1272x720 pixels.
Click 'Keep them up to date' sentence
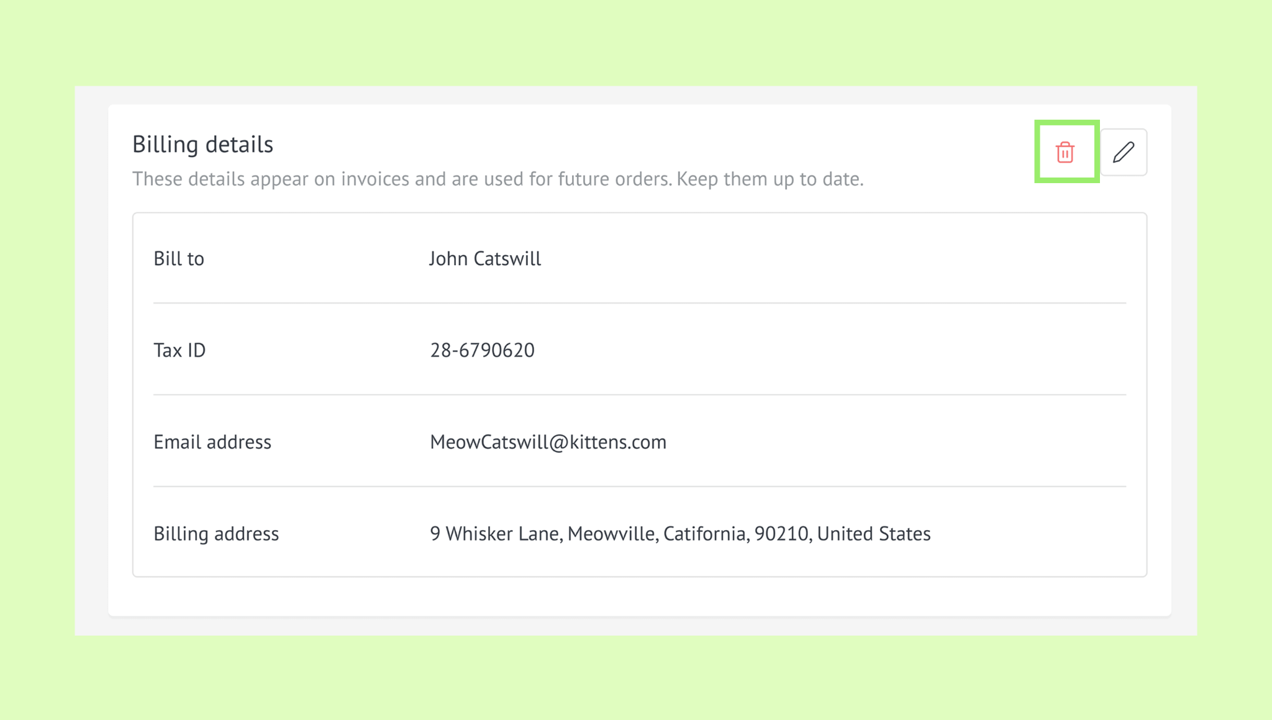pyautogui.click(x=770, y=179)
